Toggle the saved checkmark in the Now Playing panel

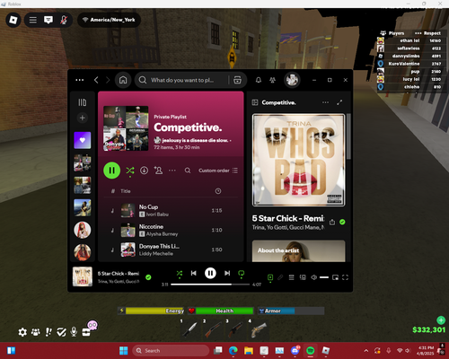[342, 222]
